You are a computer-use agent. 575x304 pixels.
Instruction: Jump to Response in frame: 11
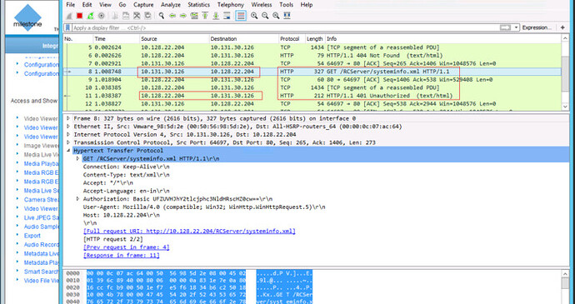(122, 255)
